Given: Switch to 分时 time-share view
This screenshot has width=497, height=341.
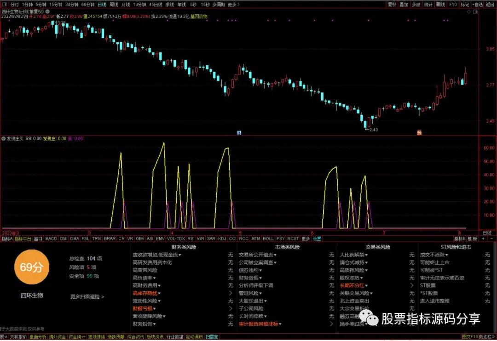Looking at the screenshot, I should [15, 5].
